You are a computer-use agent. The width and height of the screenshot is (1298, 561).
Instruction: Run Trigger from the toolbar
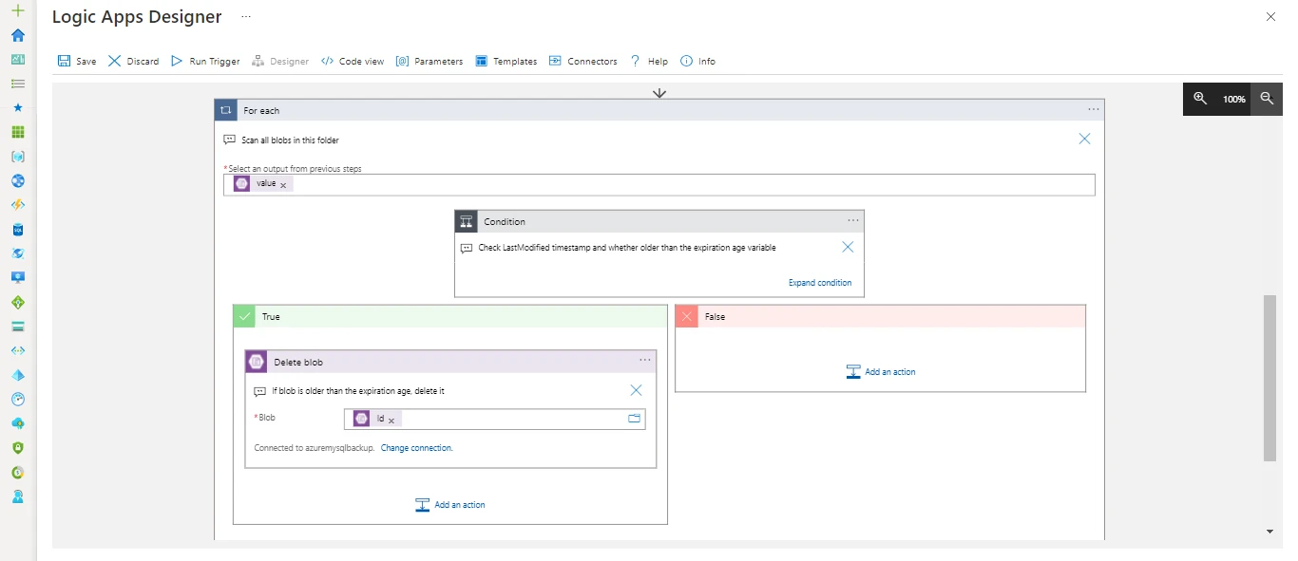[x=204, y=60]
